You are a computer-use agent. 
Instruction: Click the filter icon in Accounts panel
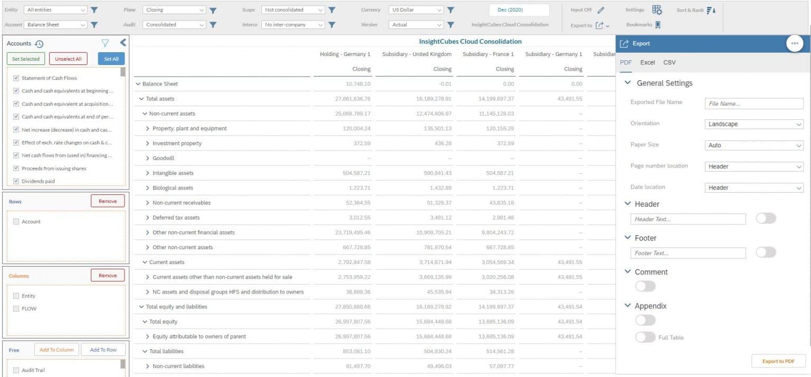[106, 43]
